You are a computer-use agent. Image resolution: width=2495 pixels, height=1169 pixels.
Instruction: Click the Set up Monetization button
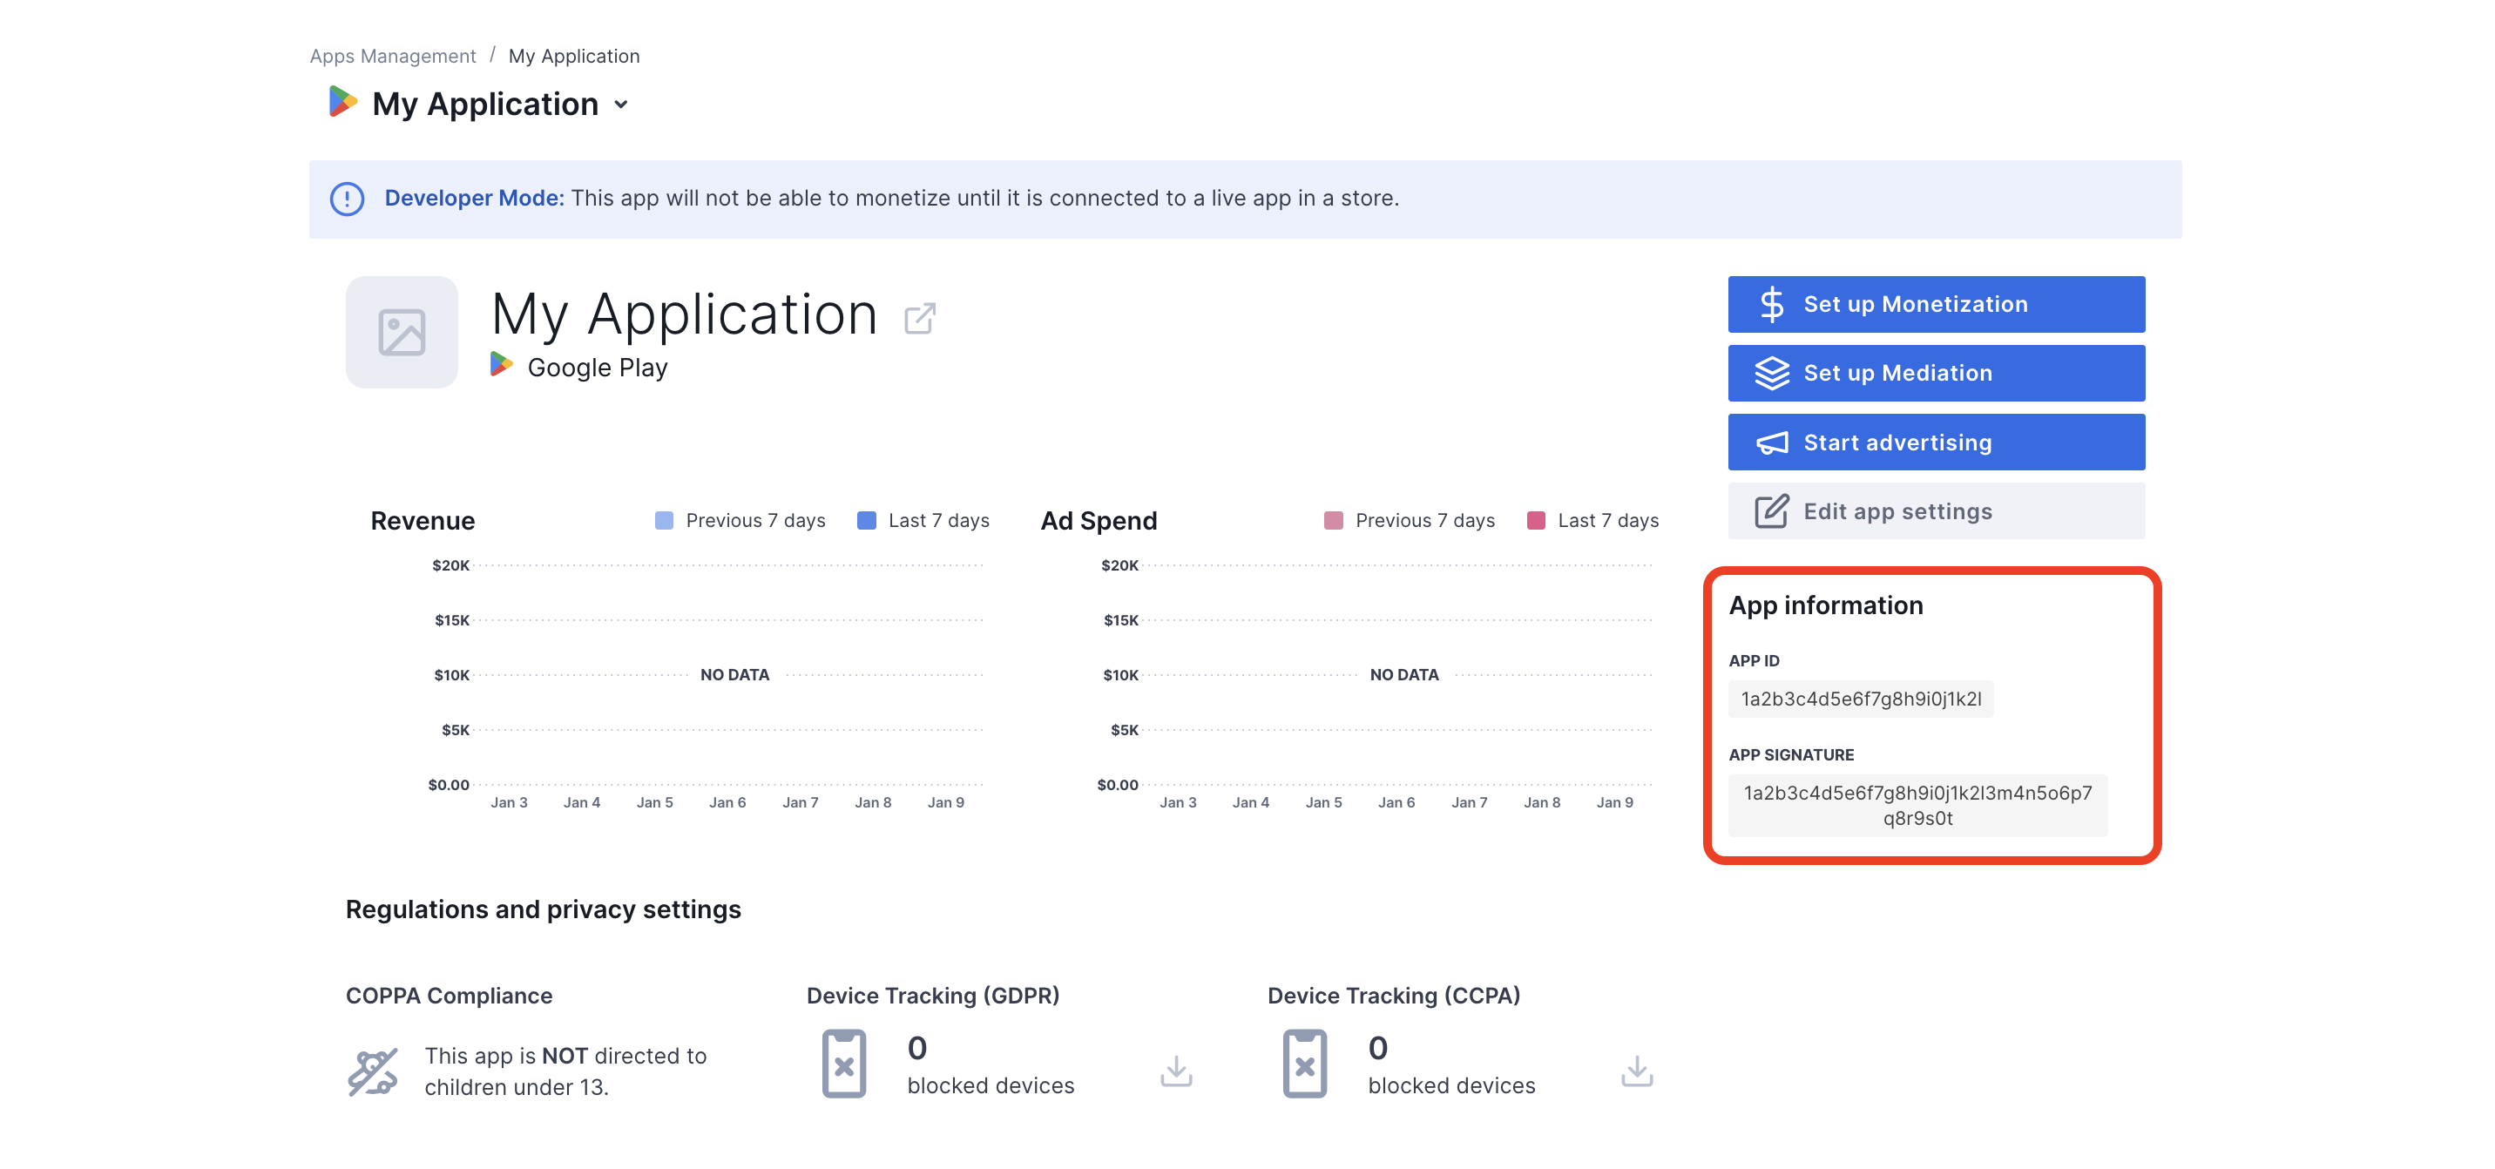coord(1937,304)
